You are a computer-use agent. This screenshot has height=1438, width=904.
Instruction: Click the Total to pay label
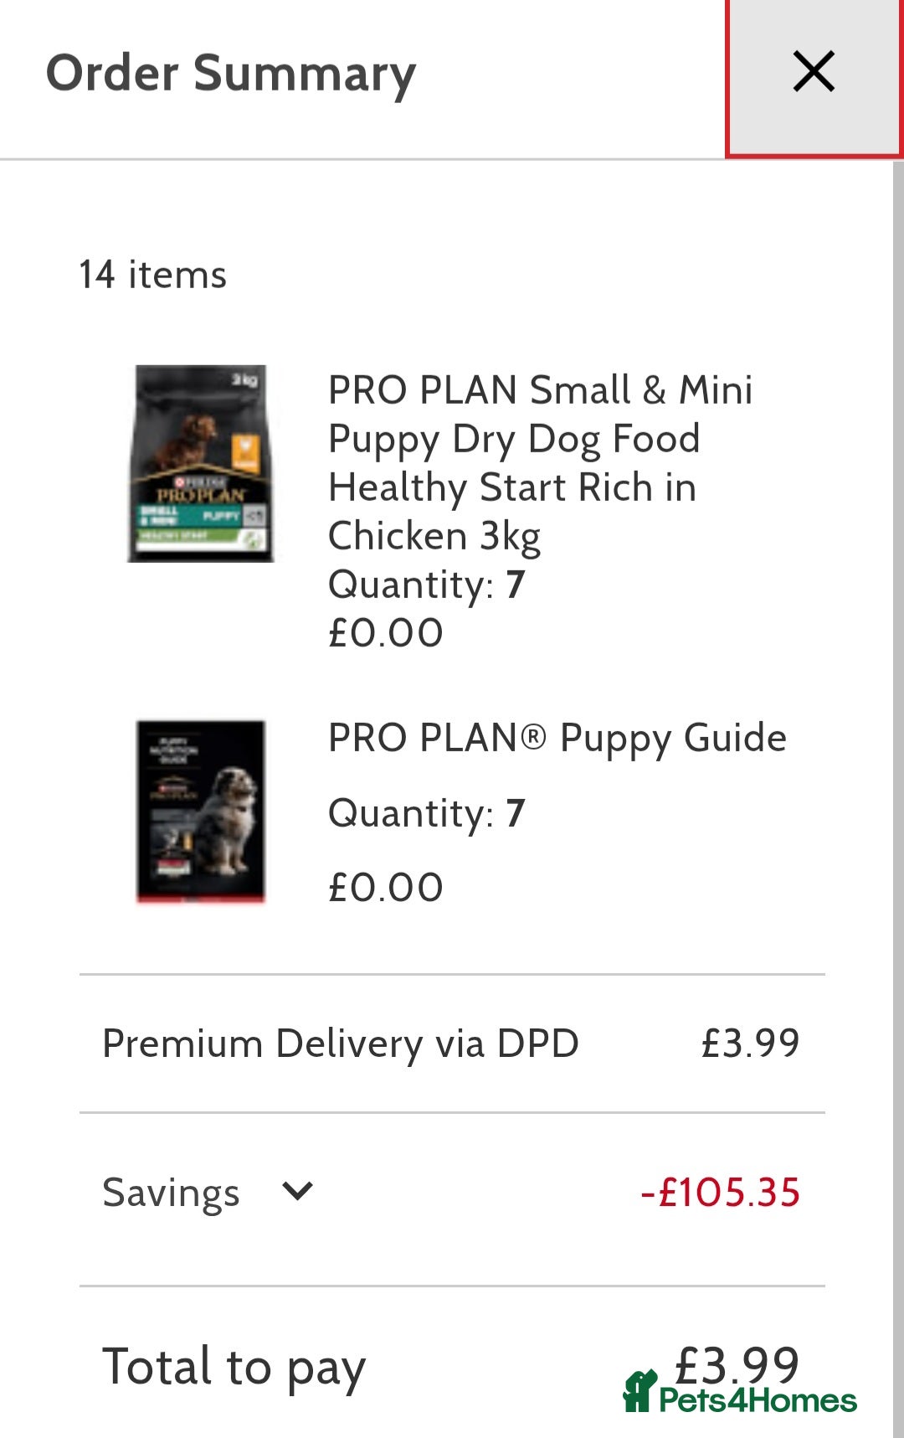point(234,1367)
